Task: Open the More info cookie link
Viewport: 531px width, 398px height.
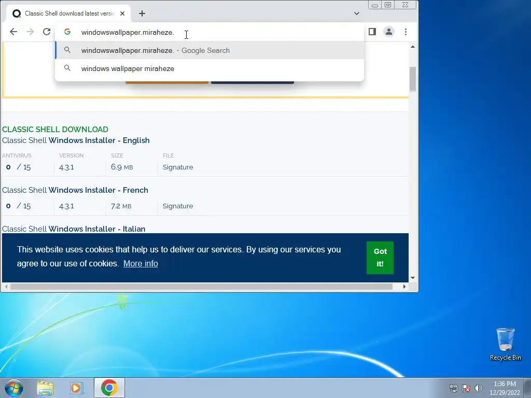Action: point(141,264)
